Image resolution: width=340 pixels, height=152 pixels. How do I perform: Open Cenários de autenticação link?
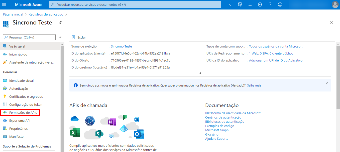click(x=223, y=117)
